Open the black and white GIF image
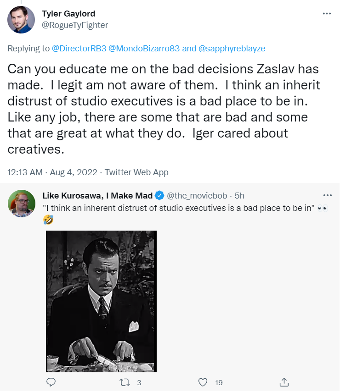 [101, 301]
